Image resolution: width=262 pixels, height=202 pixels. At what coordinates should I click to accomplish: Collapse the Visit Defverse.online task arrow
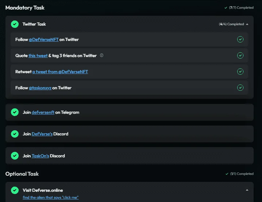pyautogui.click(x=247, y=190)
